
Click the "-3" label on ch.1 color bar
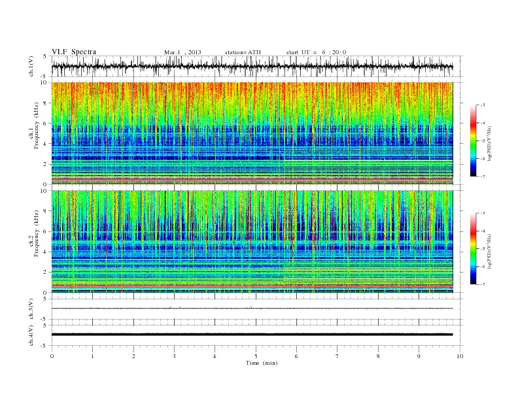pyautogui.click(x=483, y=105)
